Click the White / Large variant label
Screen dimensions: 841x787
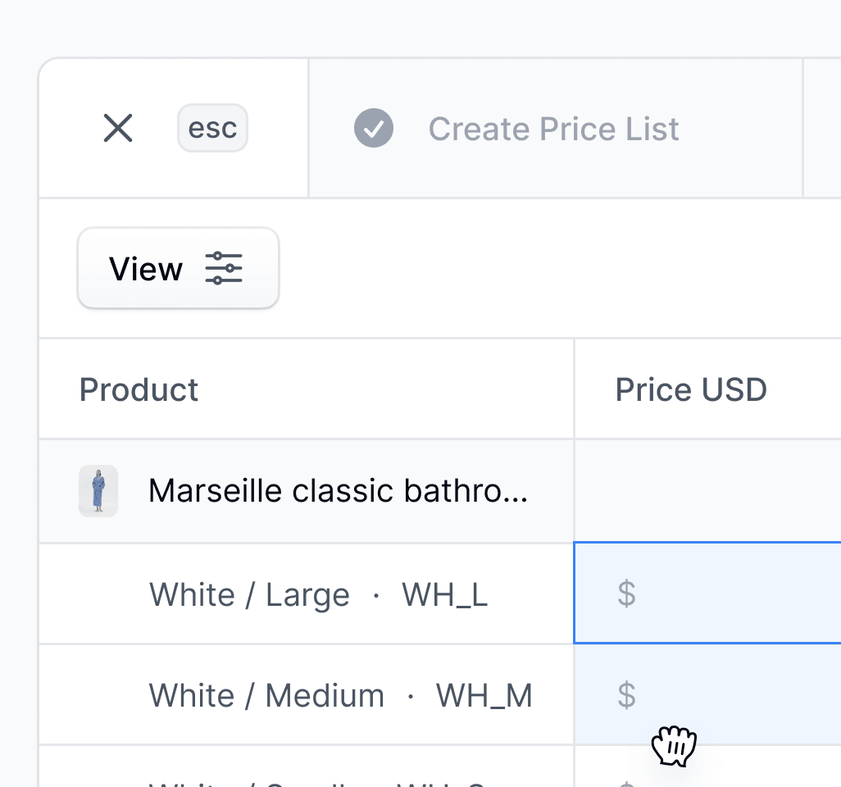pyautogui.click(x=249, y=594)
